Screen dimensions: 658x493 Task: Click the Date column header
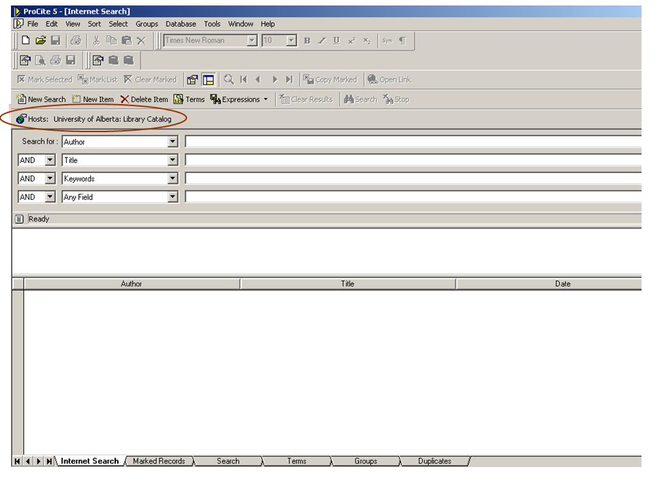[549, 283]
